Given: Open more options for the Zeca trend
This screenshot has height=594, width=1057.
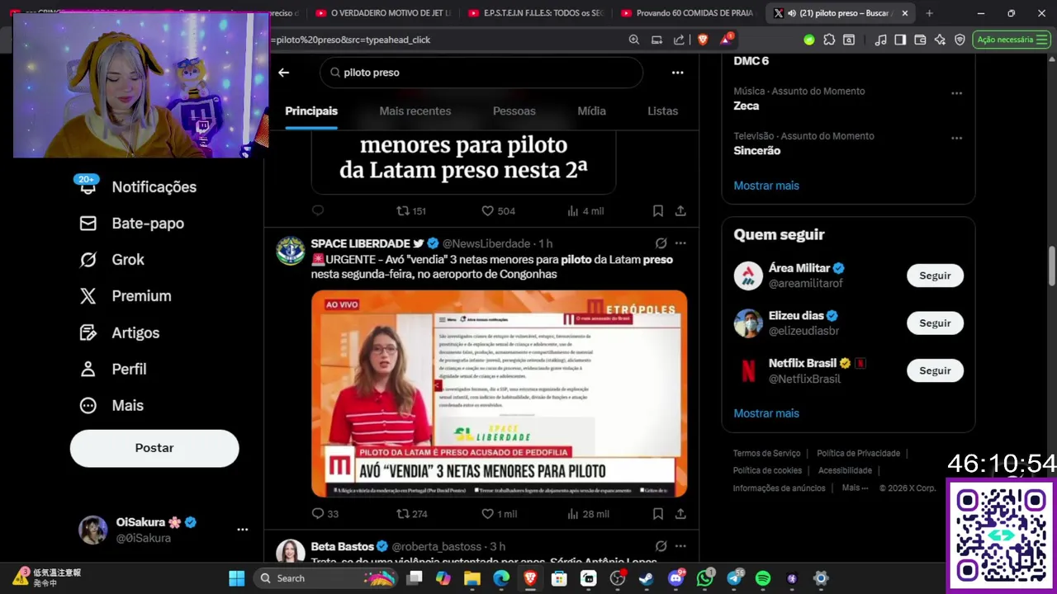Looking at the screenshot, I should point(956,93).
